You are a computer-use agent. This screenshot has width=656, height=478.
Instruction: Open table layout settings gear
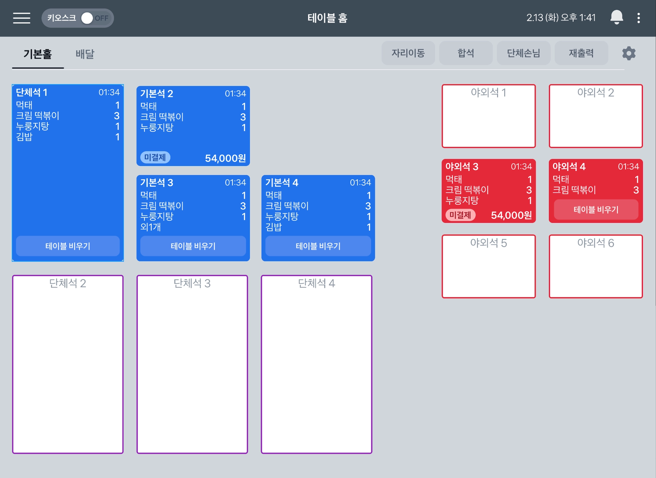628,53
